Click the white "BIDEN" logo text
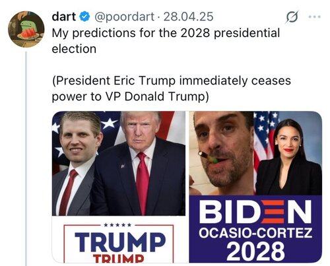Viewport: 330px width, 266px height. pyautogui.click(x=255, y=212)
